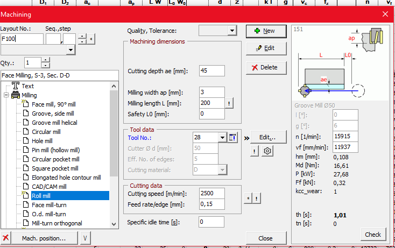The height and width of the screenshot is (248, 395).
Task: Select 'O.d. mill-turn' operation
Action: (x=49, y=214)
